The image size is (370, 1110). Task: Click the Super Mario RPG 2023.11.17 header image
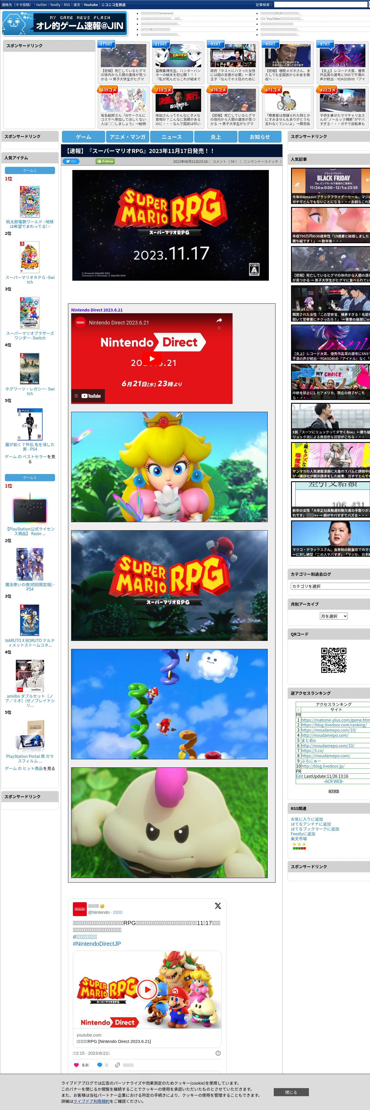click(x=171, y=225)
